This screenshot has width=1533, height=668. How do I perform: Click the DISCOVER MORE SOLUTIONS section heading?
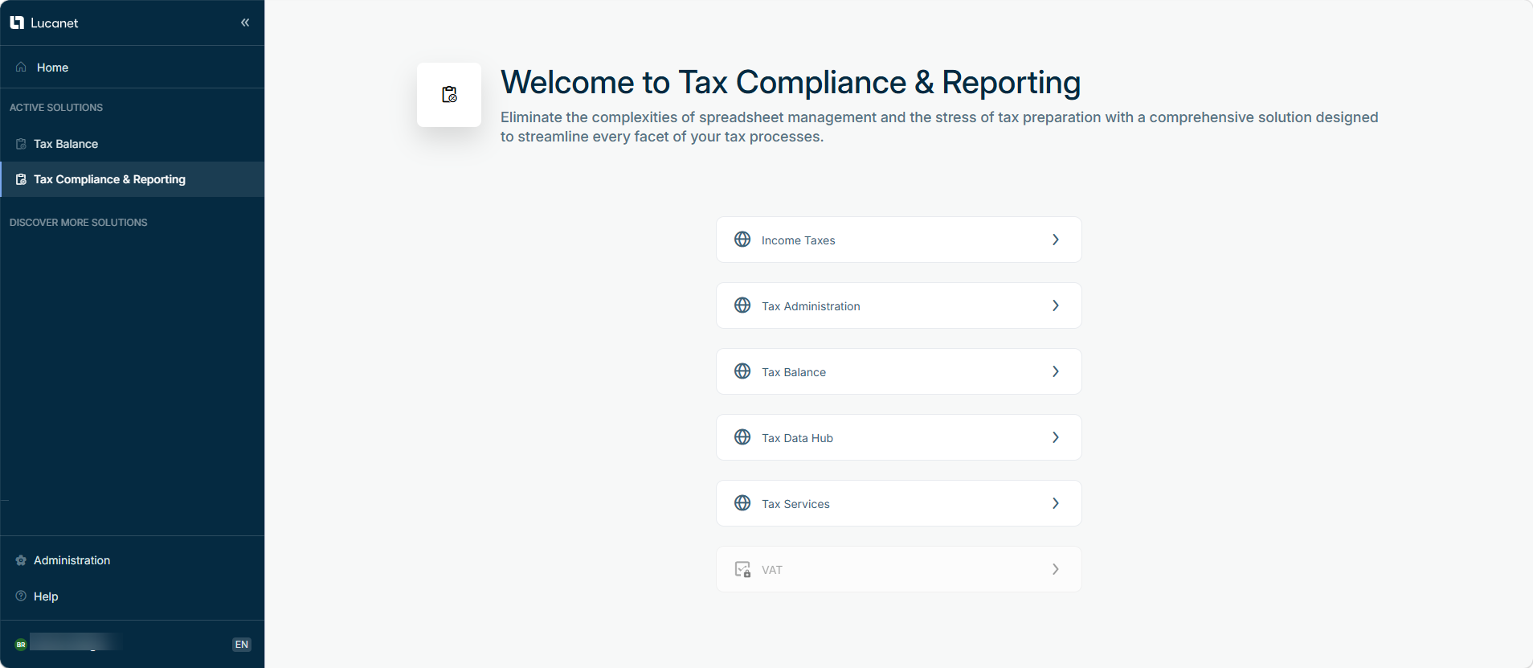pos(79,223)
